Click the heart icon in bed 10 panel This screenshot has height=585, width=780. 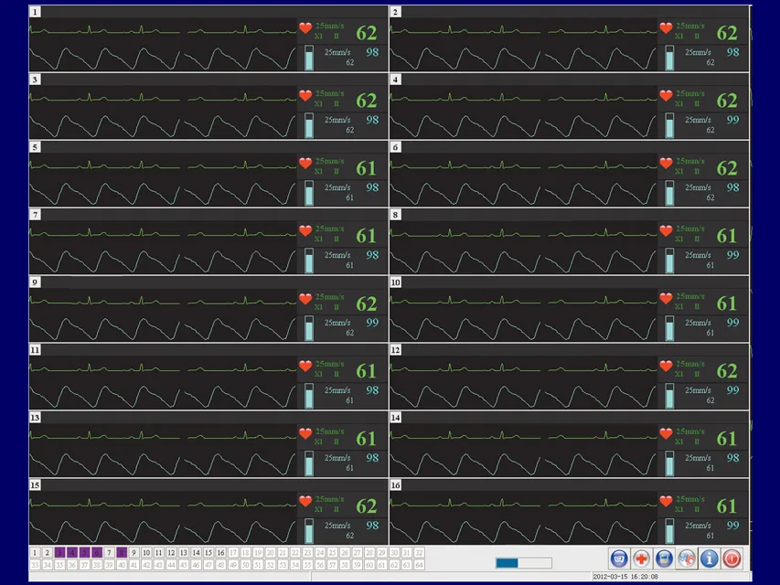[666, 299]
